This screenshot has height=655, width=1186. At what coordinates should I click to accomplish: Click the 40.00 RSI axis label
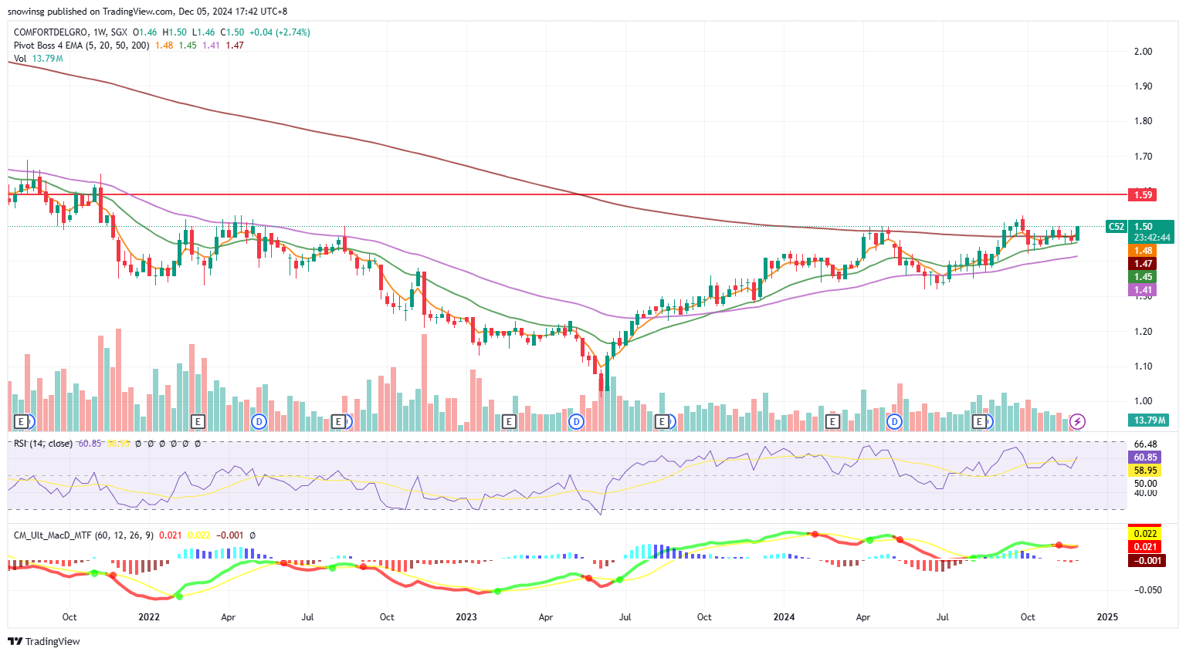(x=1146, y=493)
